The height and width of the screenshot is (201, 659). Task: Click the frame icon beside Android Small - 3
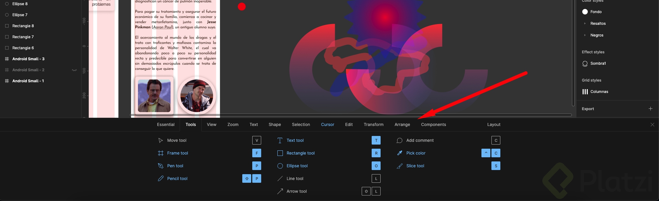pos(7,59)
